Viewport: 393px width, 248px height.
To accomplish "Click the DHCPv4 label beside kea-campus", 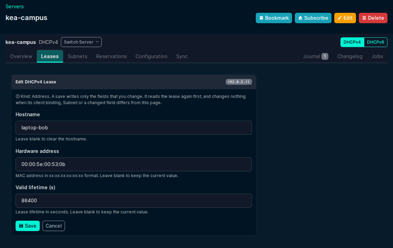I will pyautogui.click(x=48, y=42).
